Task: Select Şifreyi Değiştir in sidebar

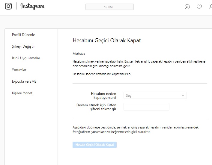Action: [23, 46]
